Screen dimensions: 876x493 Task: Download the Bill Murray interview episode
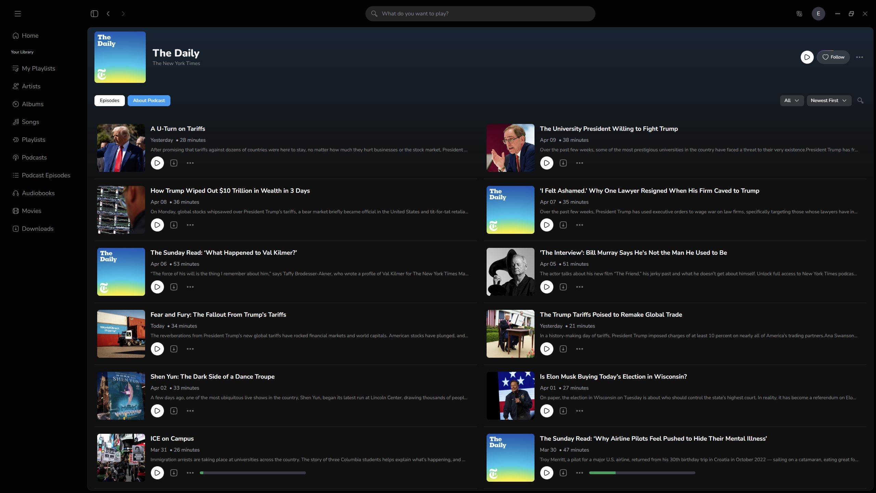563,287
